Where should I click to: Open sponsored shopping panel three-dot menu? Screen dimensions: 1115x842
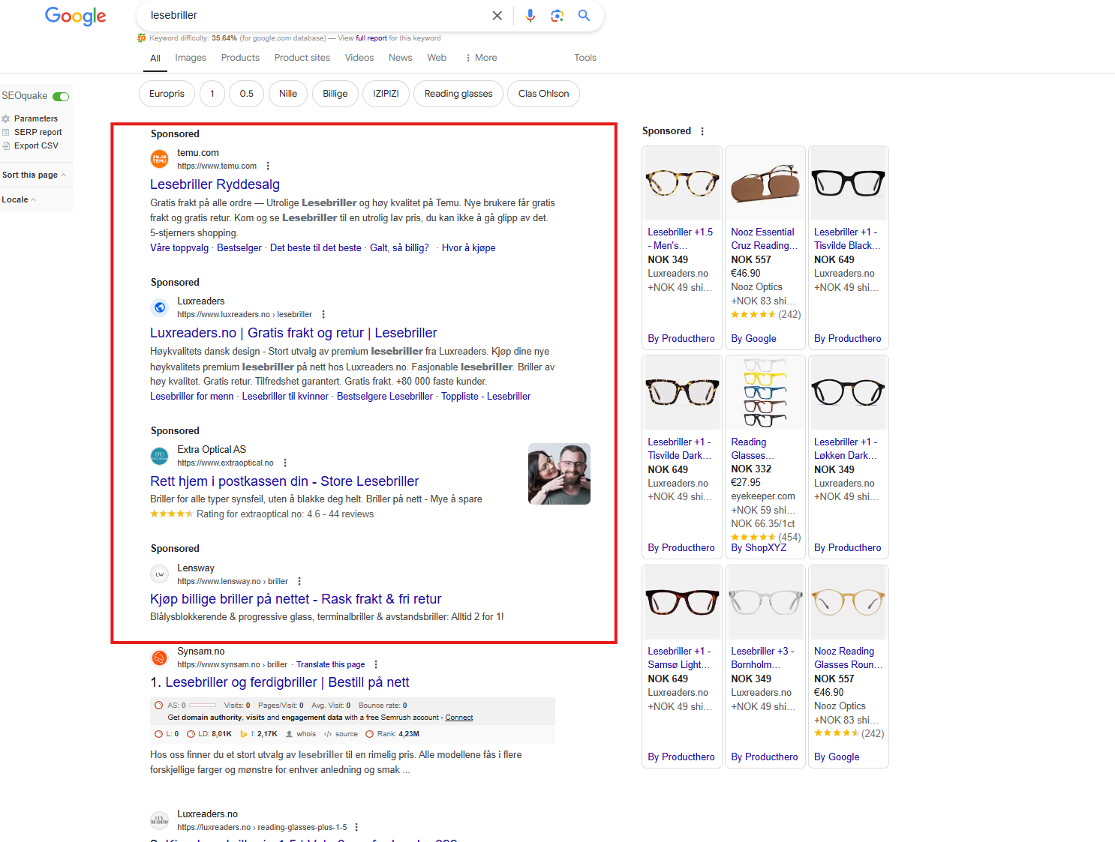click(702, 131)
